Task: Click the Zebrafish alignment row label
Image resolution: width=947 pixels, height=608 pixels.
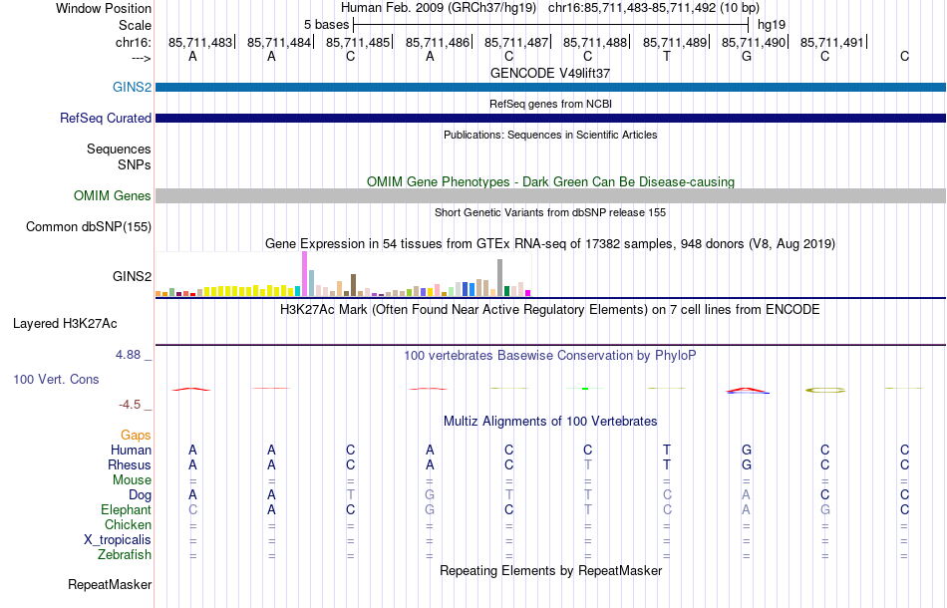Action: pos(125,554)
